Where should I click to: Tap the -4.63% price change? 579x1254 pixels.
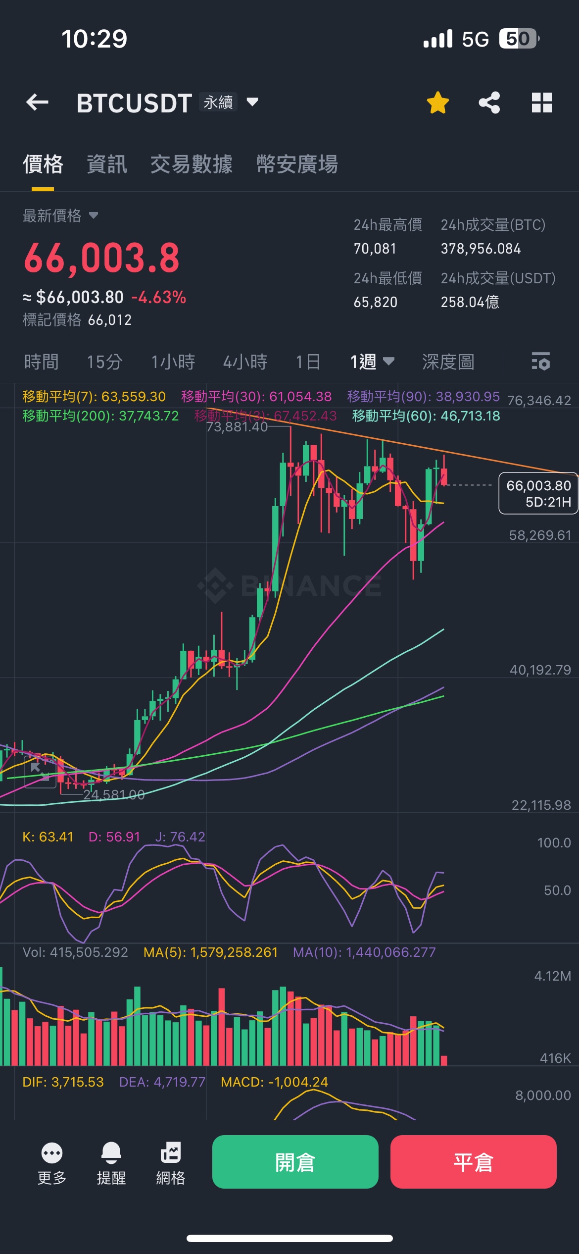[159, 297]
